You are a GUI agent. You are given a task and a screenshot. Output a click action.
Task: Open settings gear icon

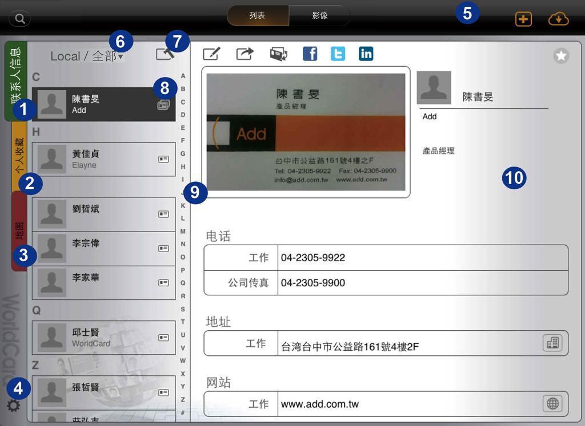point(13,406)
